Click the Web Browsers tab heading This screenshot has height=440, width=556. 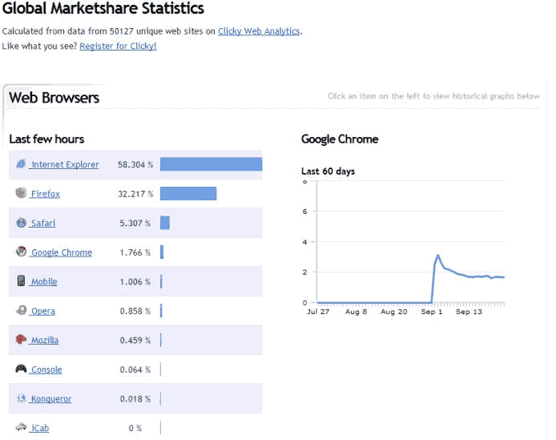(x=54, y=98)
